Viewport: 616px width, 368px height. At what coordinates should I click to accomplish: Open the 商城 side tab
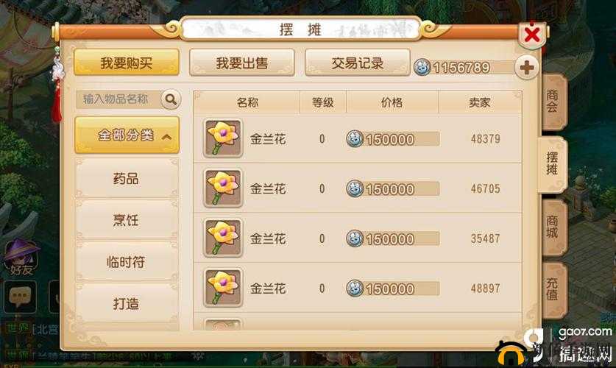pos(553,227)
